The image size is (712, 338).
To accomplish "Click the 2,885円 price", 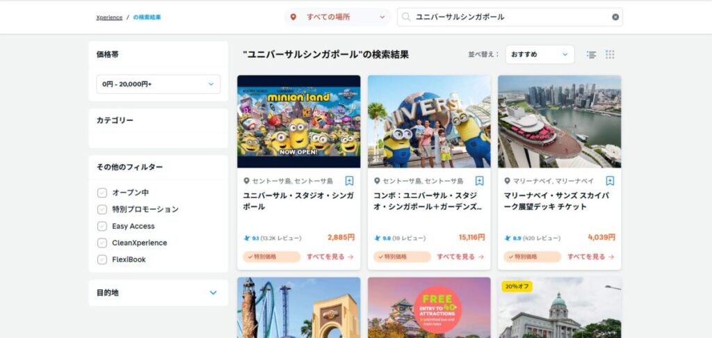I will pos(341,237).
